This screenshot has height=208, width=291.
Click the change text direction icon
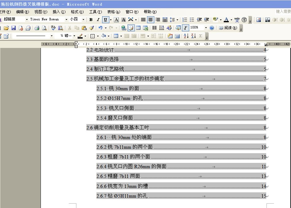tap(162, 28)
